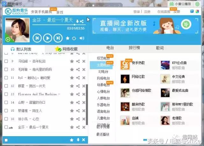Viewport: 204px width, 146px height.
Task: Open the 歌词 tab
Action: pos(160,48)
